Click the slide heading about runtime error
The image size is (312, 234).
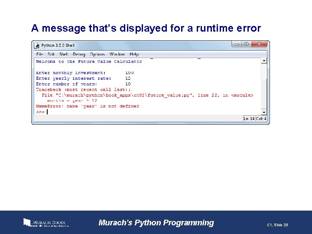[x=146, y=28]
